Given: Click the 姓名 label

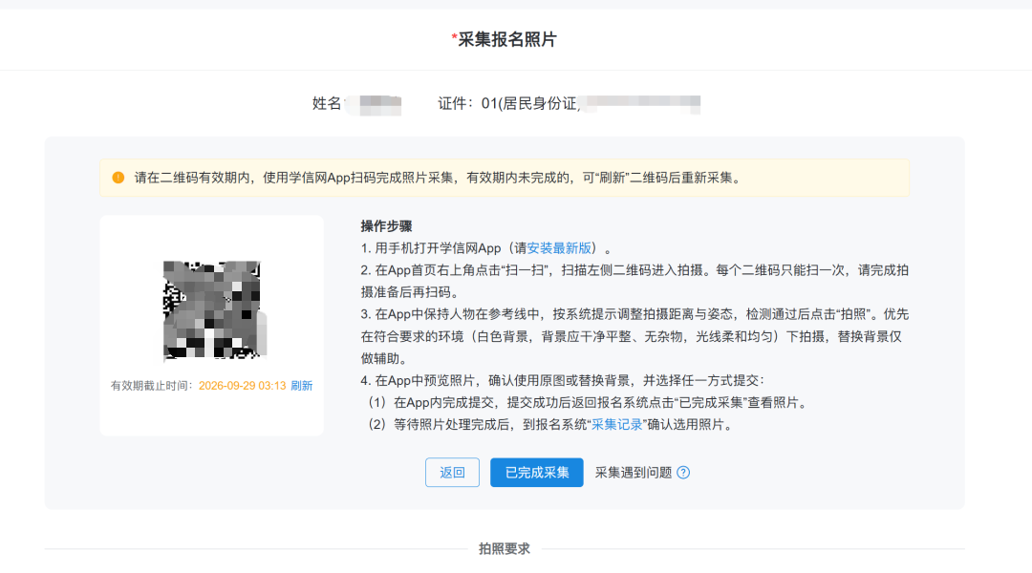Looking at the screenshot, I should 327,103.
